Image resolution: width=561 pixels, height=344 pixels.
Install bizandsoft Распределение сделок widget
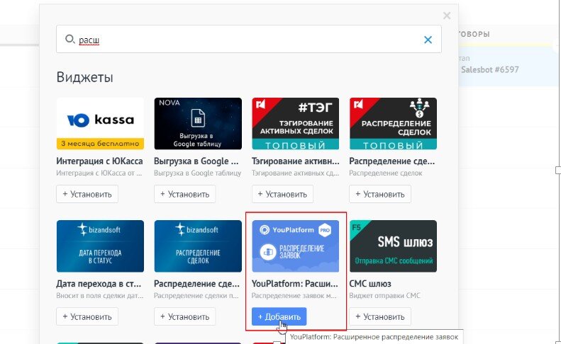click(x=184, y=316)
